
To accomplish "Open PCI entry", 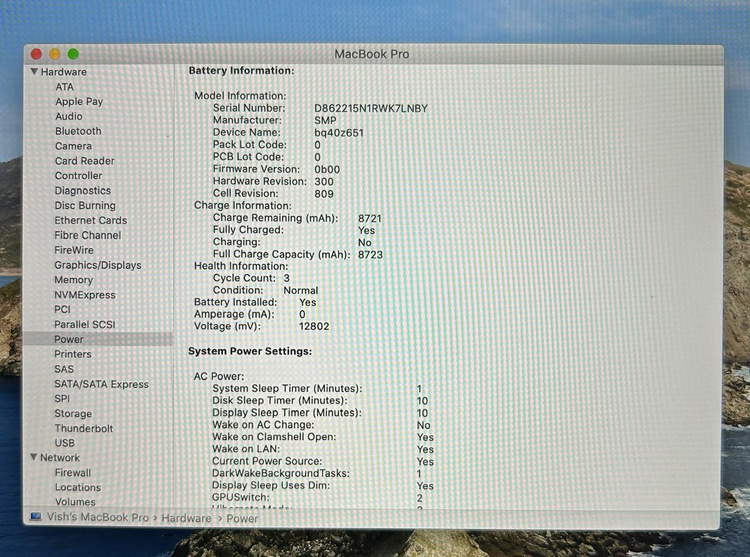I will [x=62, y=309].
